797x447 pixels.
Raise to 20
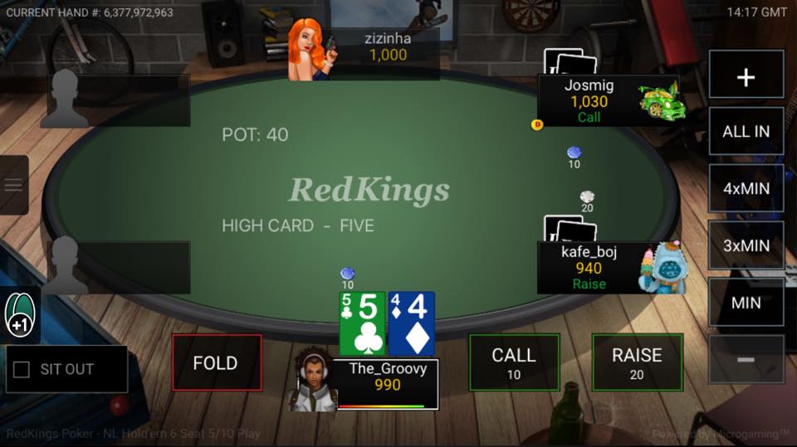637,362
